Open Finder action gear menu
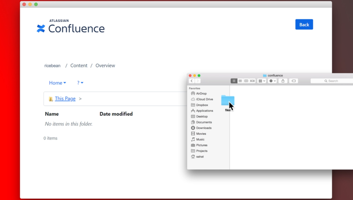Screen dimensions: 353x200 tap(272, 81)
